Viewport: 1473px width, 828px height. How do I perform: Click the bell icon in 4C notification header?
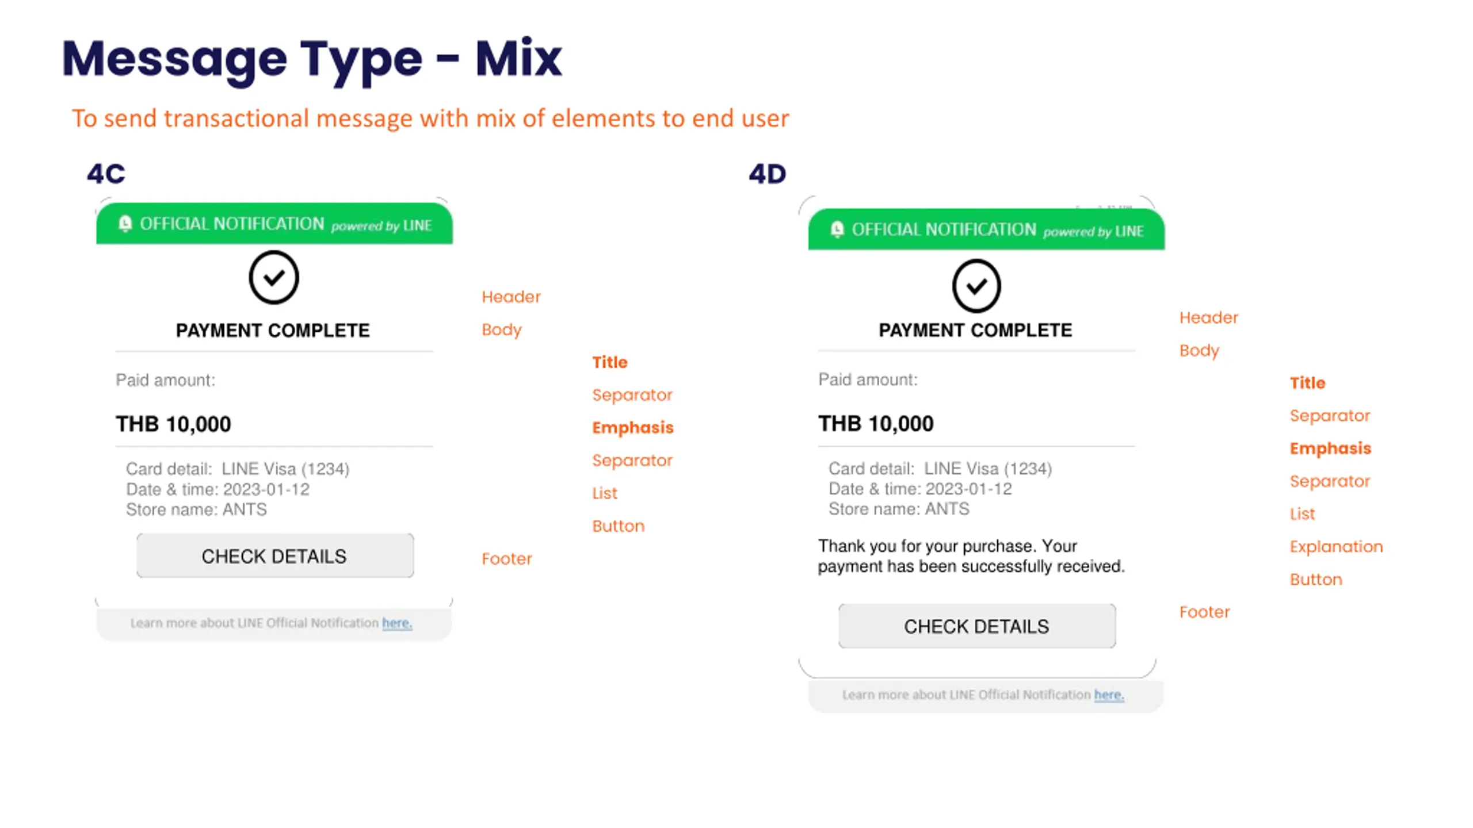125,224
